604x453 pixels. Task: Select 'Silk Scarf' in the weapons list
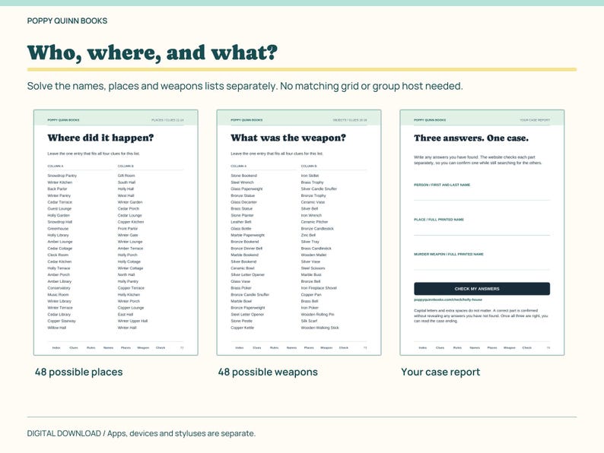[x=309, y=321]
